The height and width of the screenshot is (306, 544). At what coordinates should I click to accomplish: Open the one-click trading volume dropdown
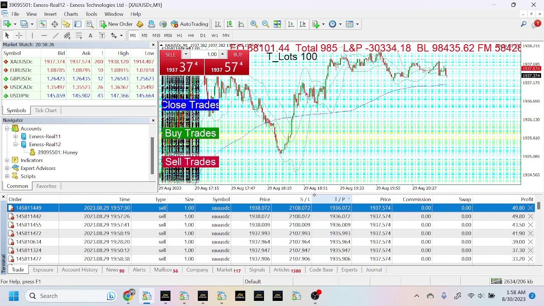click(185, 54)
